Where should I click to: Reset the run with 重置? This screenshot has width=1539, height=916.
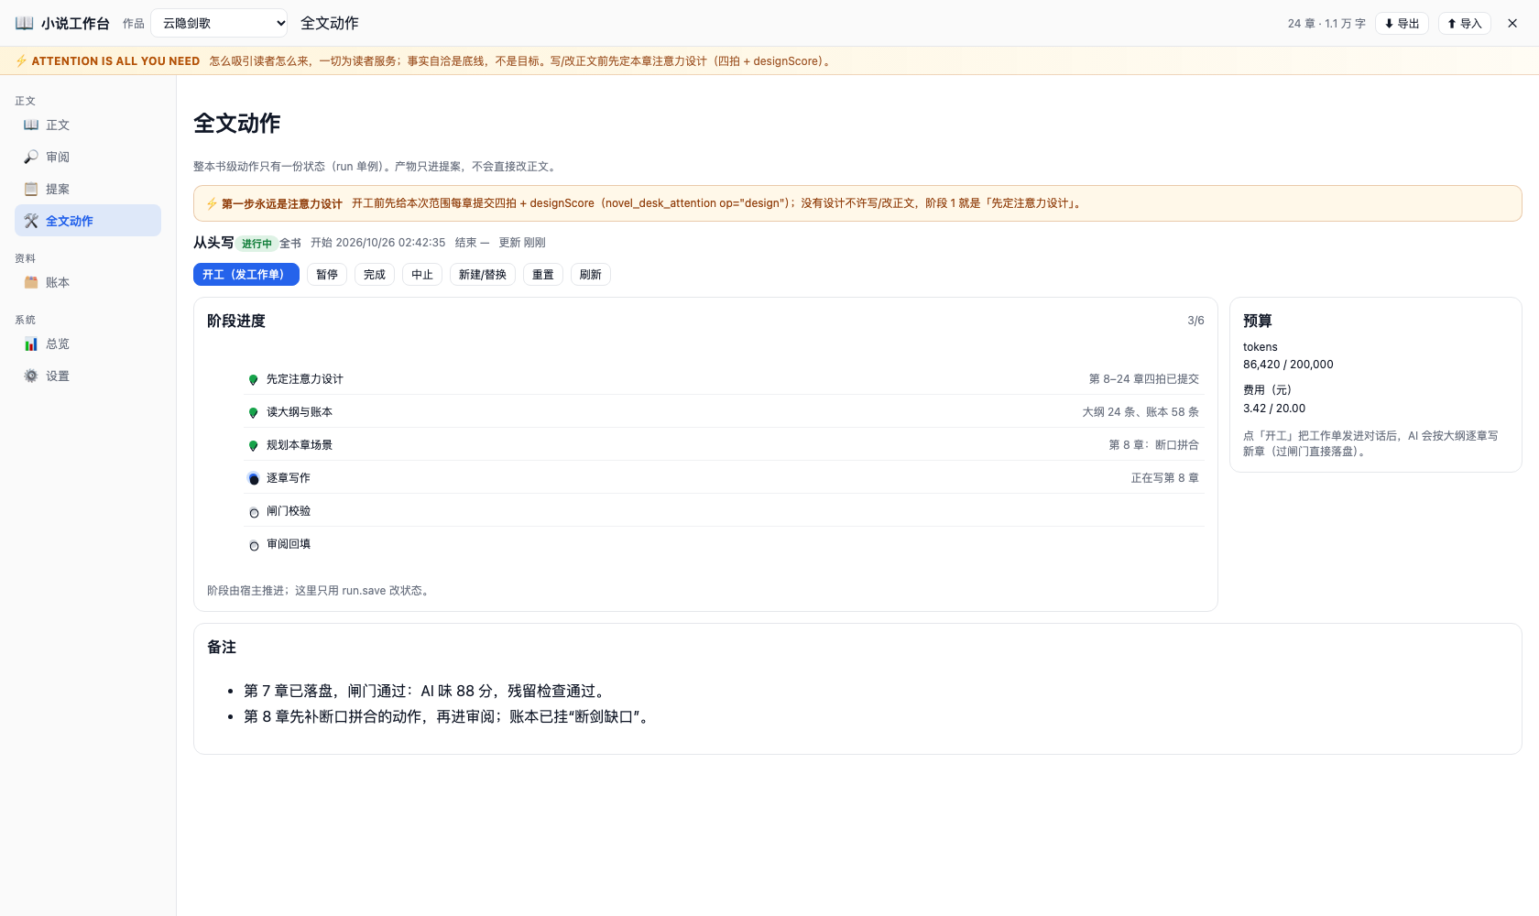[x=543, y=274]
